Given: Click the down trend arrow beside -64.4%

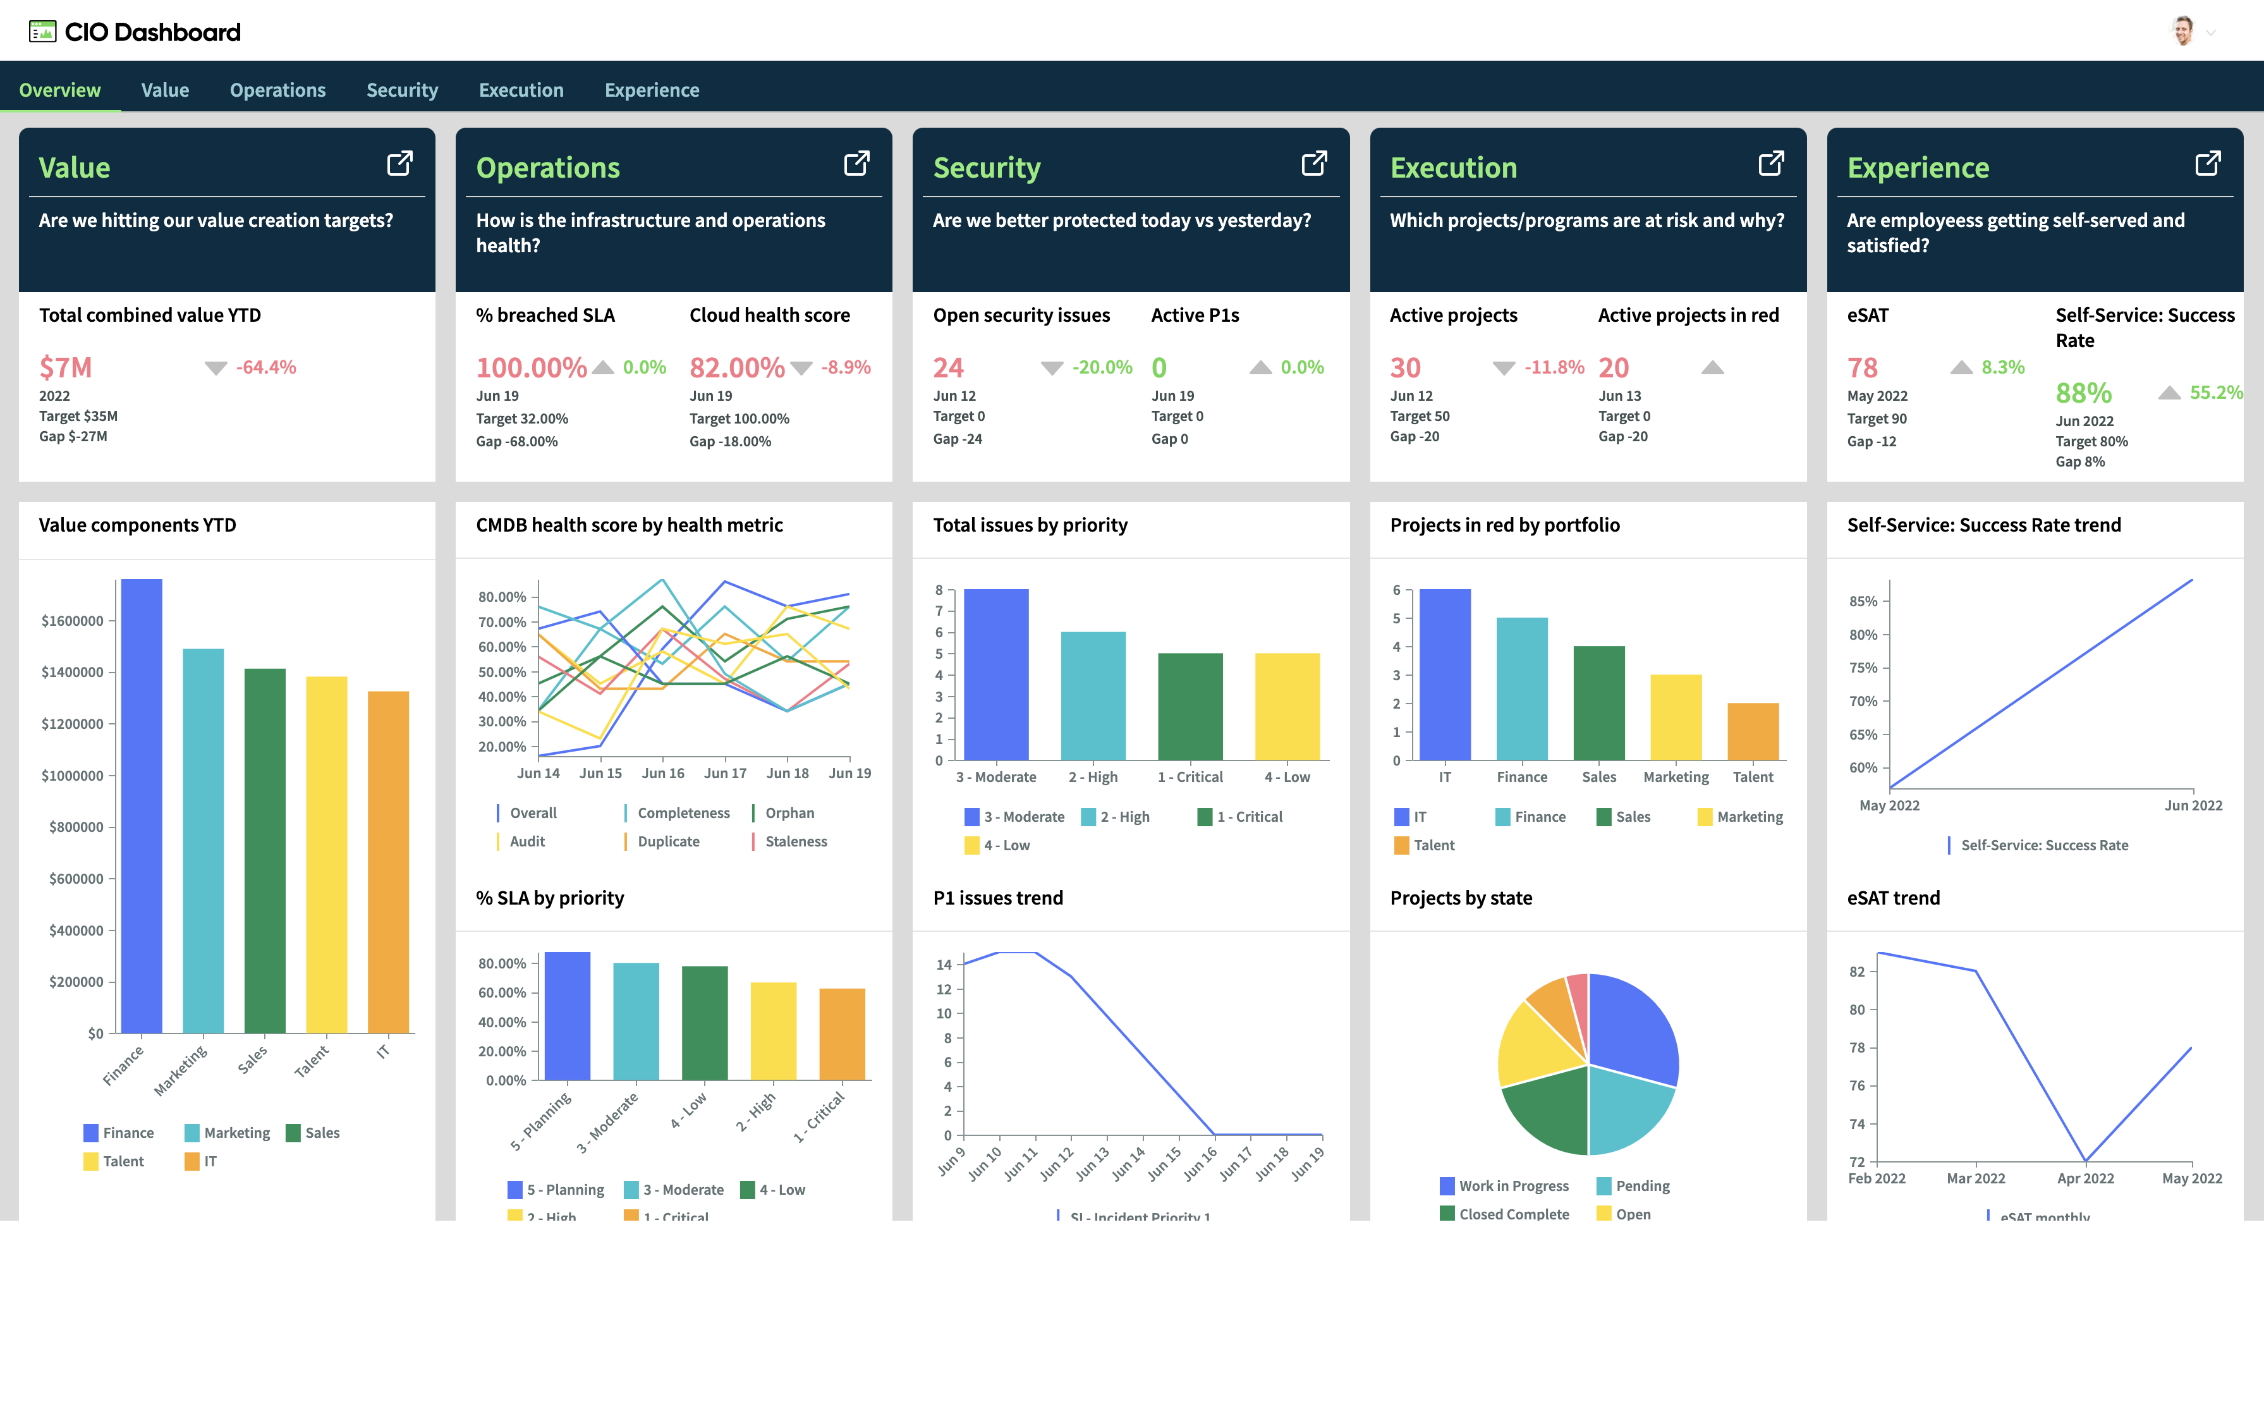Looking at the screenshot, I should 216,368.
